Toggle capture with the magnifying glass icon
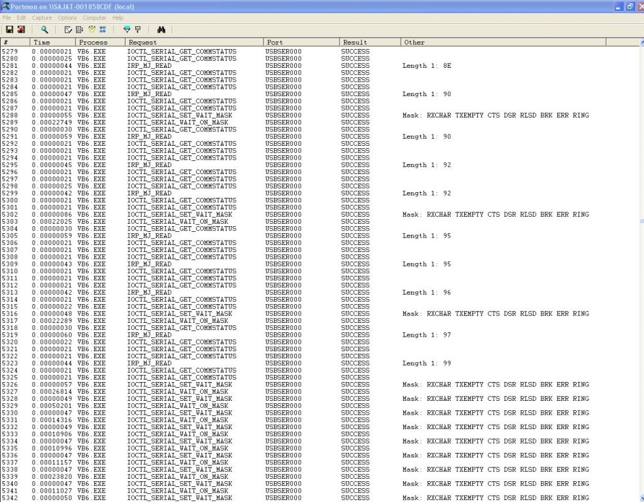This screenshot has height=502, width=644. pos(45,30)
